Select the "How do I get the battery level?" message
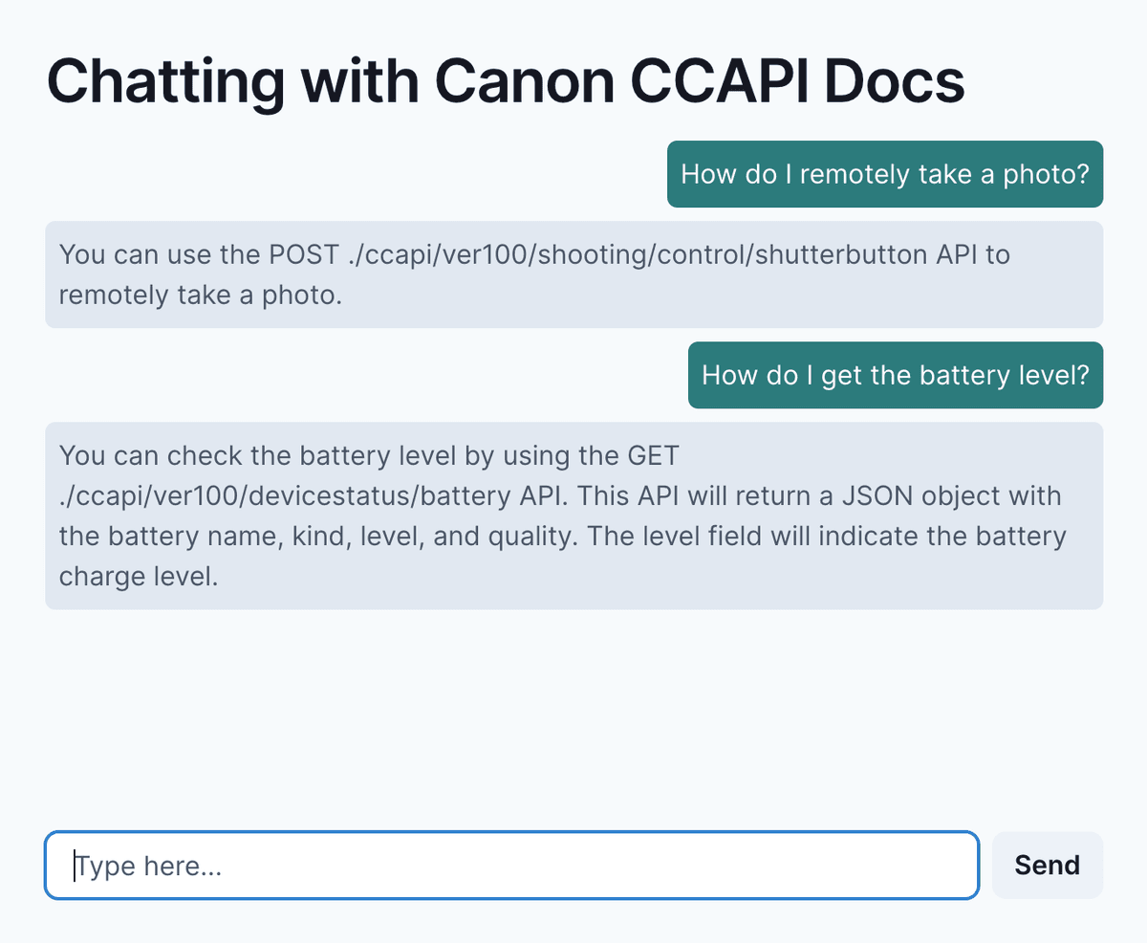The width and height of the screenshot is (1147, 943). tap(895, 375)
